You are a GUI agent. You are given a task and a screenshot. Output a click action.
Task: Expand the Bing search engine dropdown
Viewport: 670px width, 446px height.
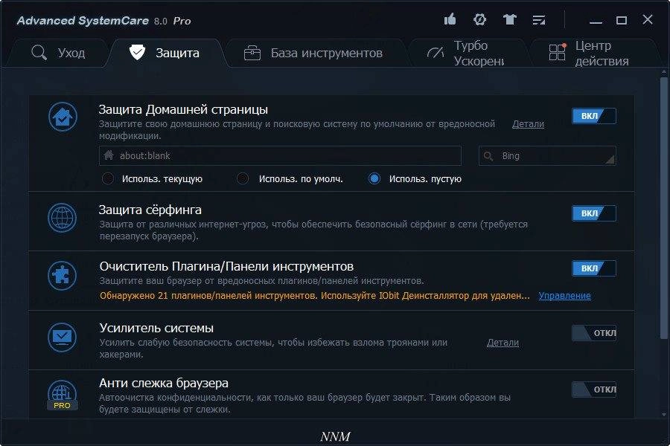tap(610, 159)
